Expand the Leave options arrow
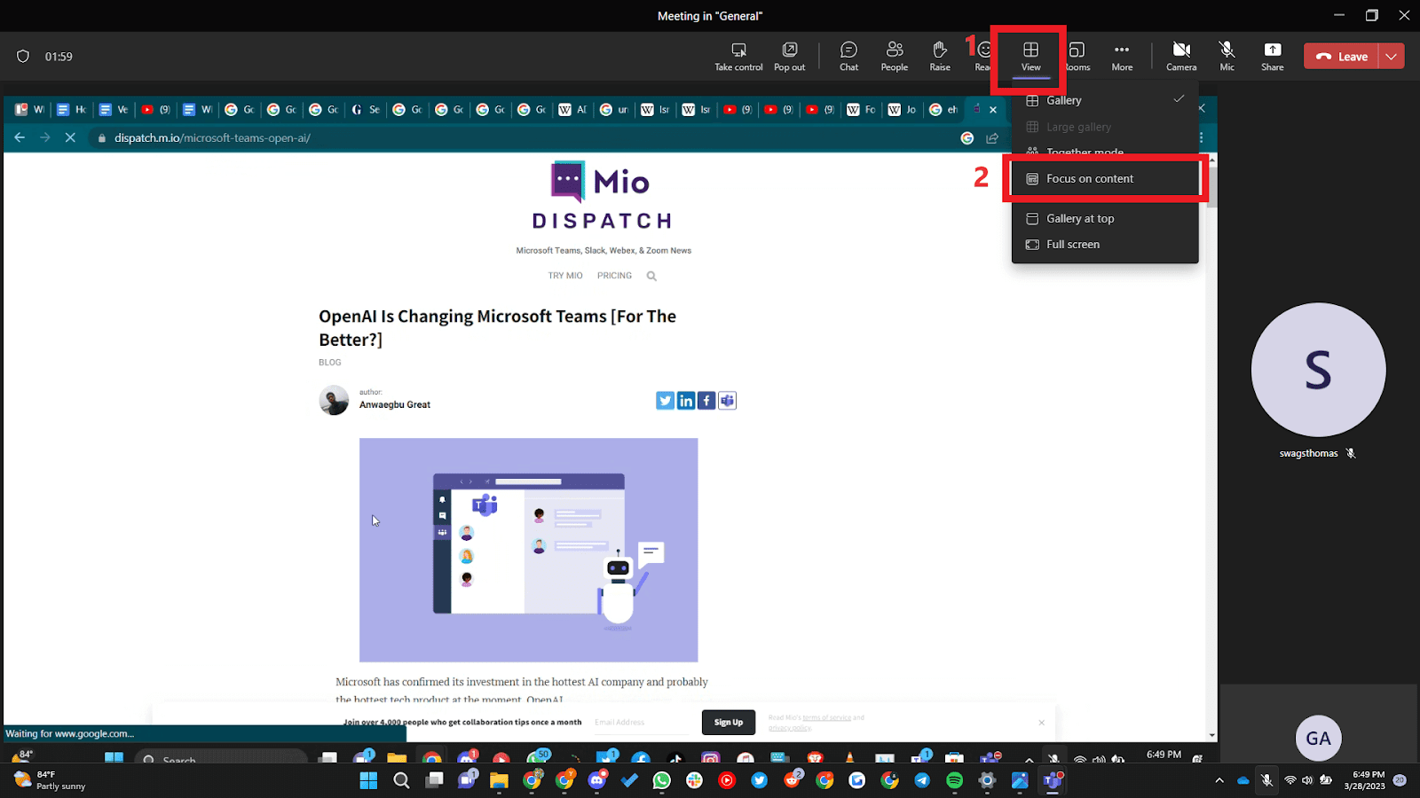 pos(1392,56)
